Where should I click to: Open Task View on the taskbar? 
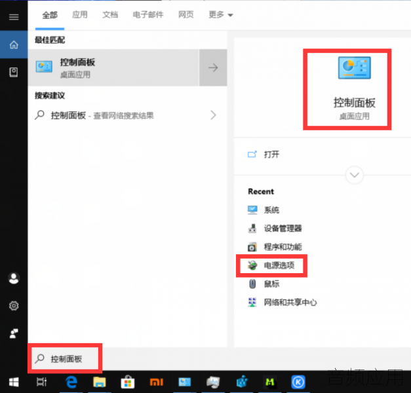(42, 382)
